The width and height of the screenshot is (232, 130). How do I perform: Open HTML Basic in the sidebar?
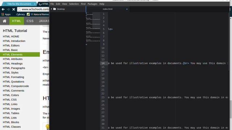(10, 50)
